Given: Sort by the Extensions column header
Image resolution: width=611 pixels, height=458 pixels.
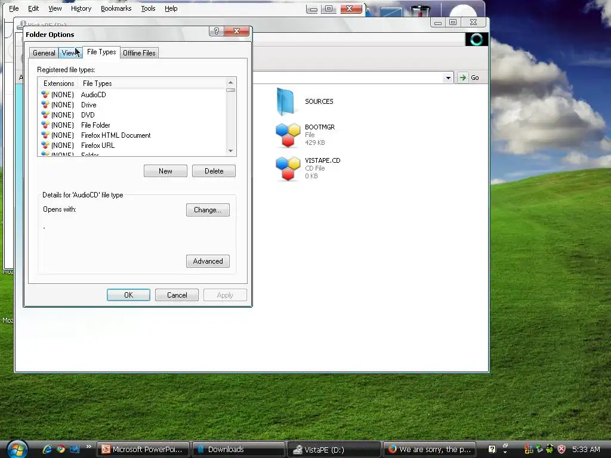Looking at the screenshot, I should 58,83.
